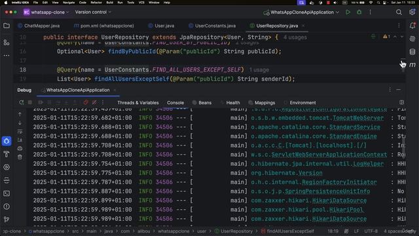Open AI Assistant spiral icon in right sidebar
Image resolution: width=419 pixels, height=236 pixels.
coord(412,39)
